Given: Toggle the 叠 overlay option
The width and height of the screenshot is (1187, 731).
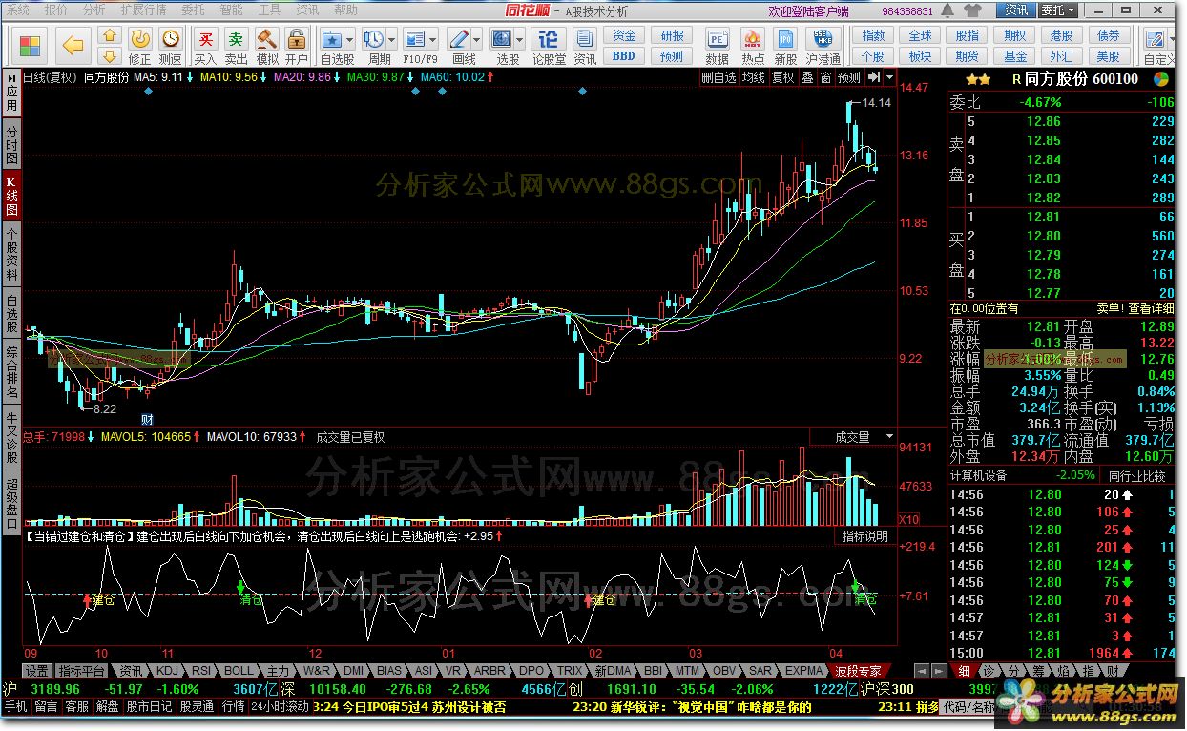Looking at the screenshot, I should [x=807, y=78].
